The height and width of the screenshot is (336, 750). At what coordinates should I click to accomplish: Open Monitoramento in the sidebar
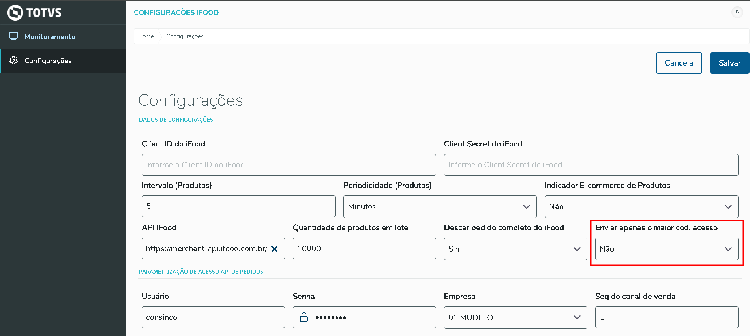coord(50,37)
